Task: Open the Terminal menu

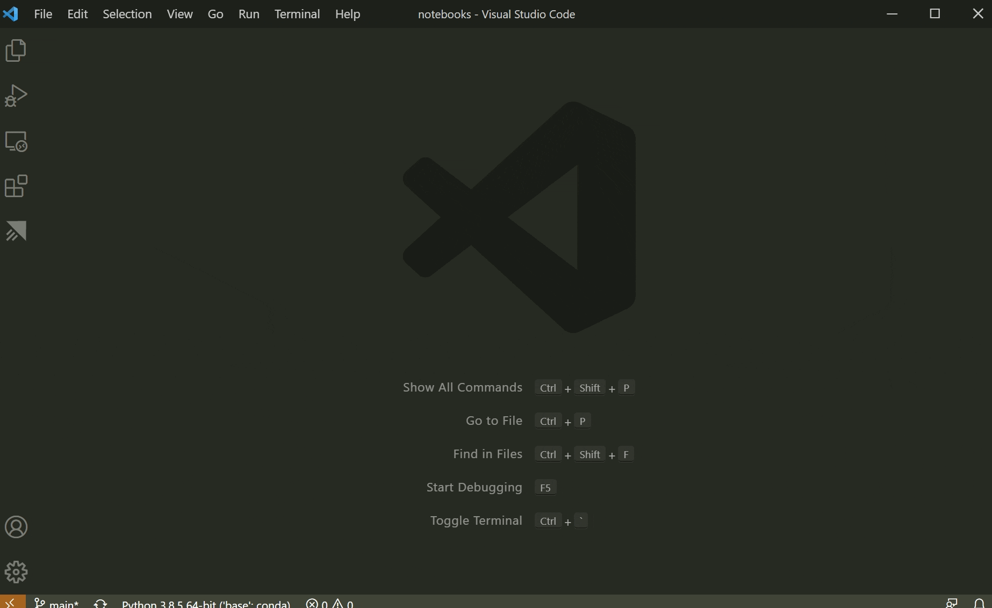Action: tap(297, 14)
